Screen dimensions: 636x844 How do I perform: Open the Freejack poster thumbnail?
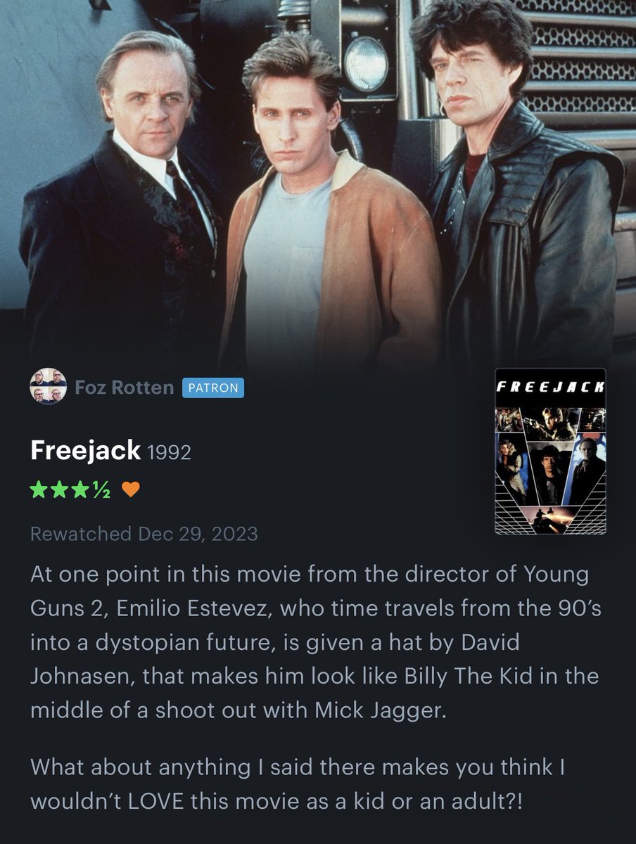(x=550, y=451)
